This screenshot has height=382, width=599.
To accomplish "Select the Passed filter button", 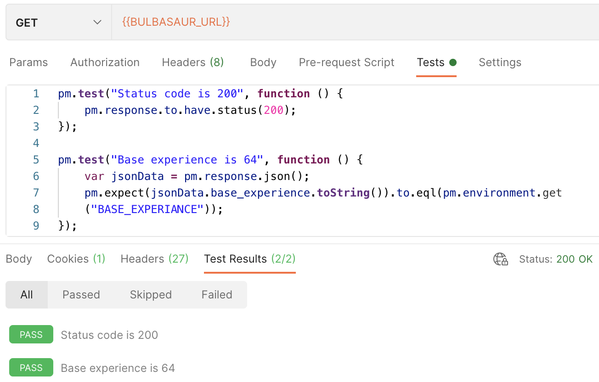I will point(81,294).
